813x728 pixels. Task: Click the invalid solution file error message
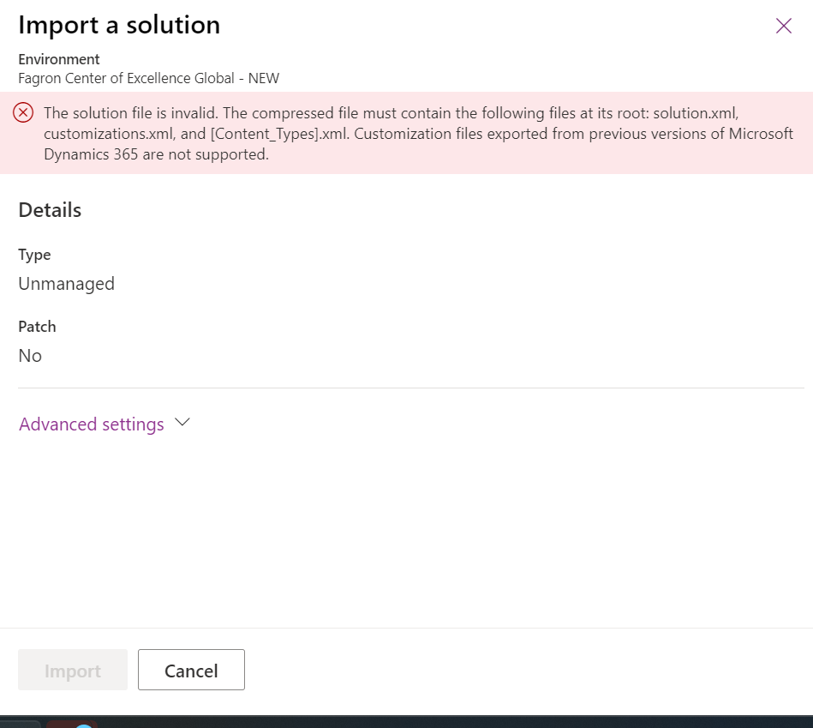418,134
